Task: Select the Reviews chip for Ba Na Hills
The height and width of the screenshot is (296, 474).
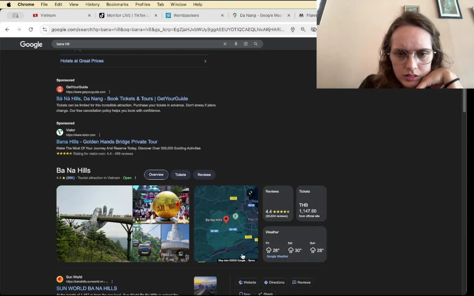Action: click(x=204, y=175)
